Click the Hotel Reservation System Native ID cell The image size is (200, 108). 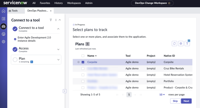tap(178, 75)
